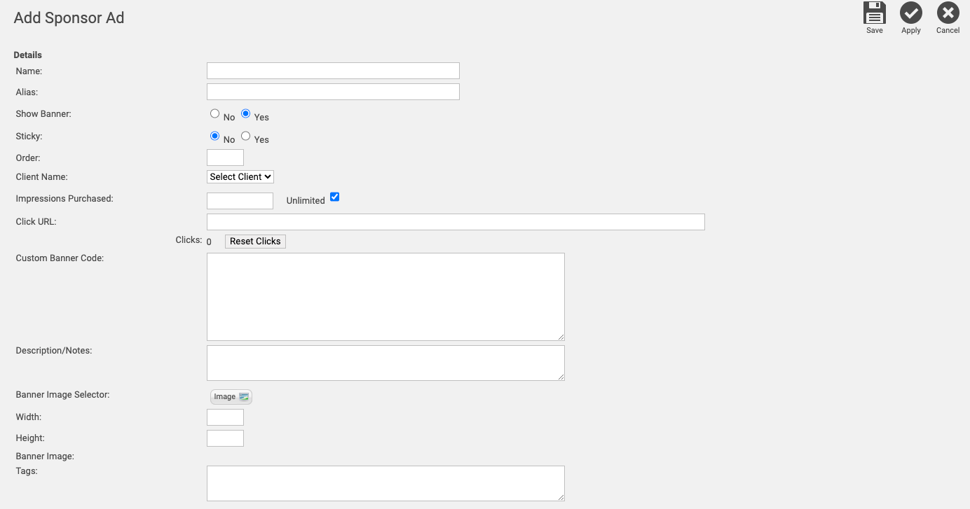Select the Order number field

pyautogui.click(x=224, y=157)
